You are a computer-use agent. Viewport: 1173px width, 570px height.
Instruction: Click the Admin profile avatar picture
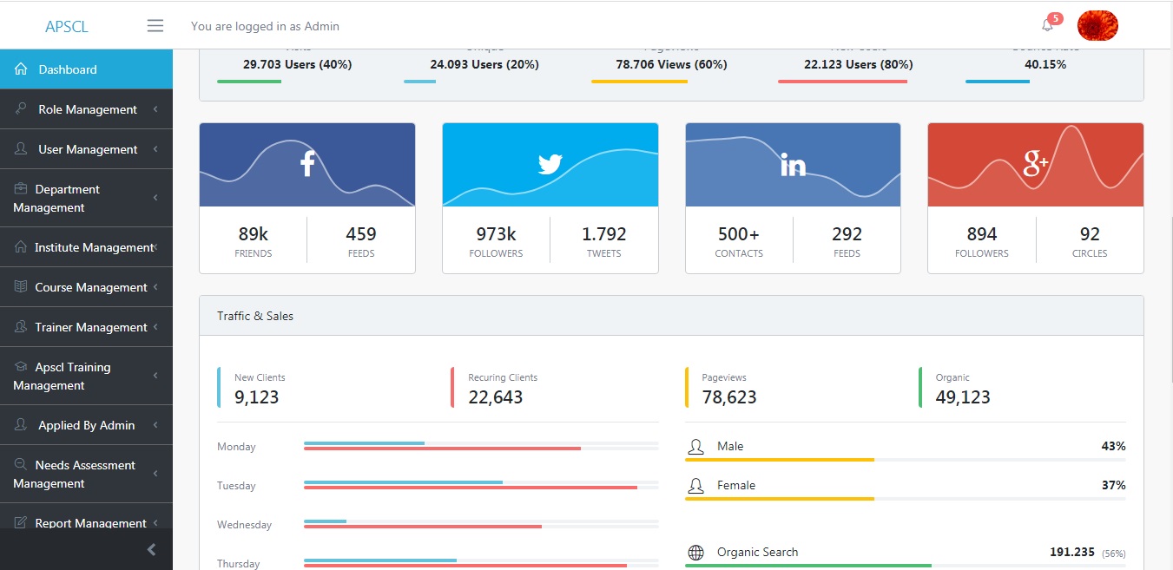1097,25
